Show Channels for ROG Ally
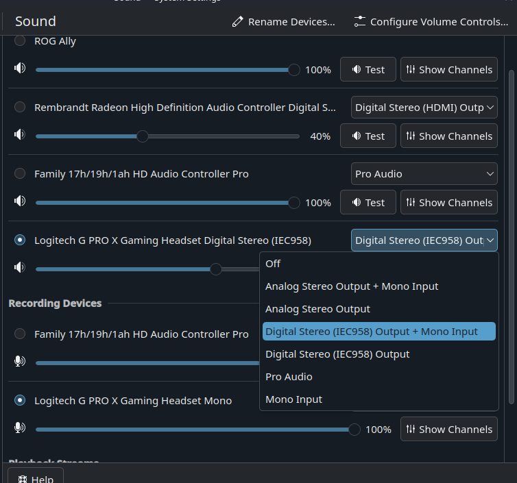517x483 pixels. (448, 69)
